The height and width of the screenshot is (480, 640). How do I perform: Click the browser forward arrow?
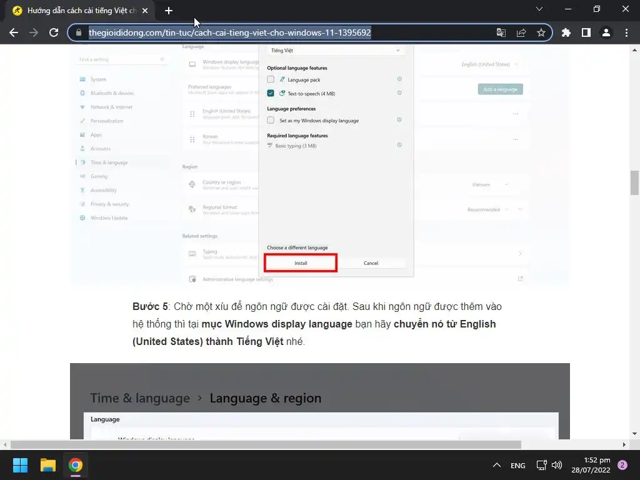pyautogui.click(x=34, y=32)
